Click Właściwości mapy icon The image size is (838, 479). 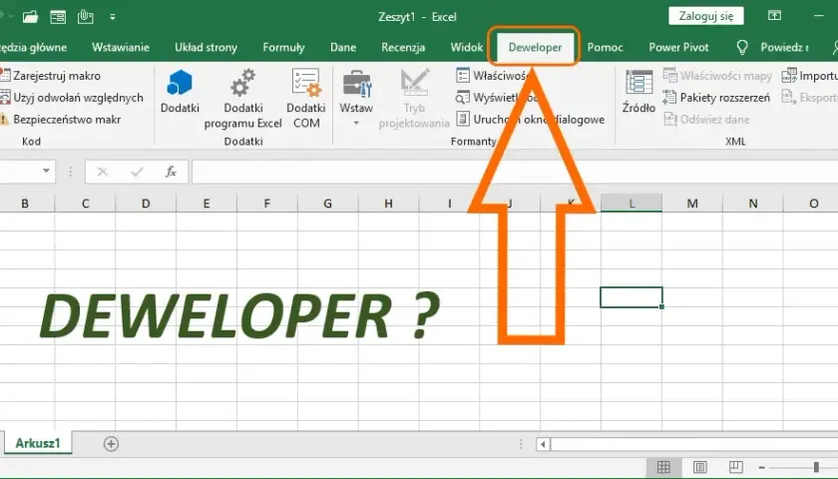[x=670, y=76]
